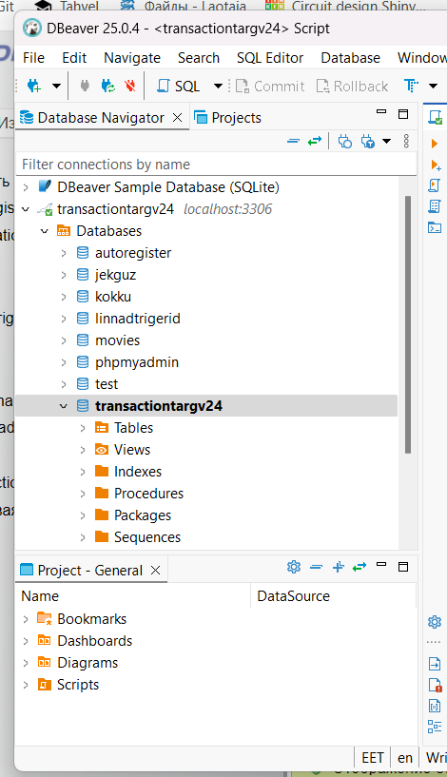Select the linnadtrigerid database
The image size is (447, 777).
137,319
